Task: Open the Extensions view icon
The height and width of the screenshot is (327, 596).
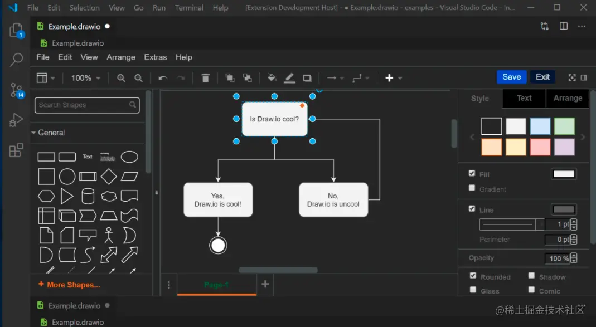Action: tap(16, 150)
